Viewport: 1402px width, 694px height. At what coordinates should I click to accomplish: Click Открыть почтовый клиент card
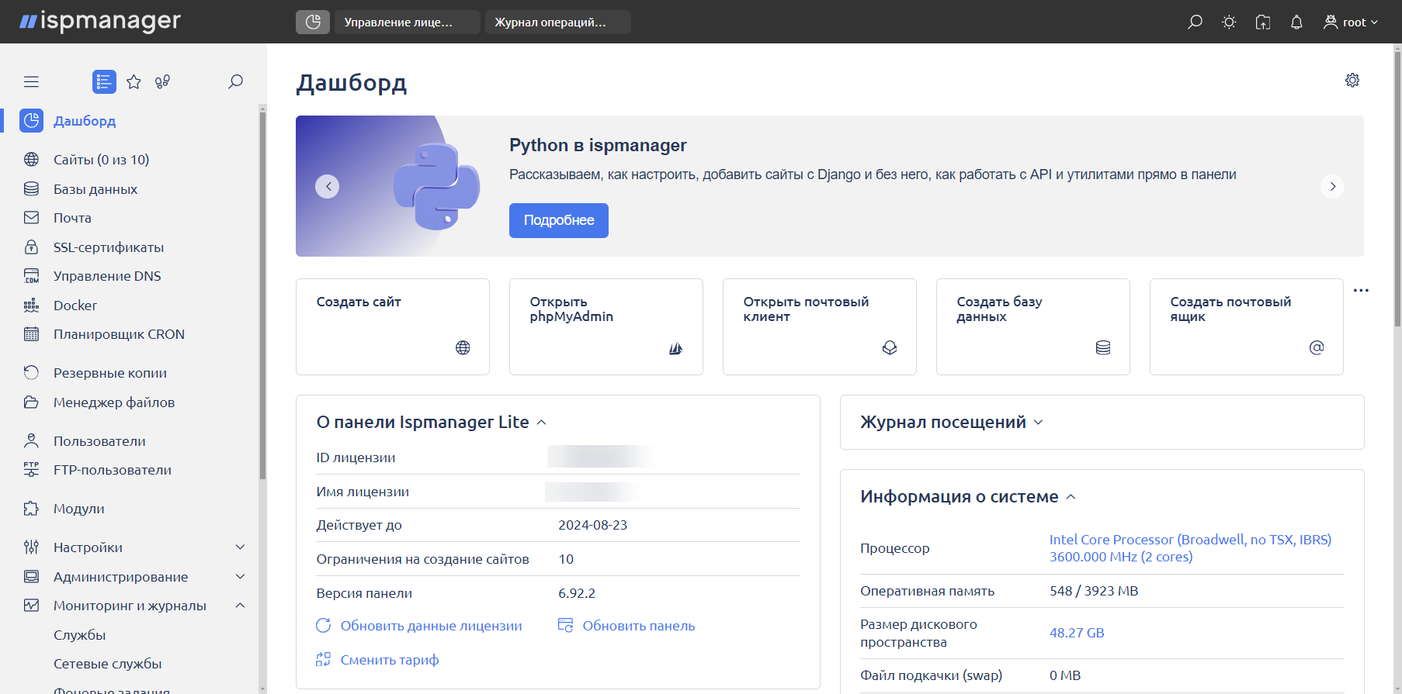820,326
